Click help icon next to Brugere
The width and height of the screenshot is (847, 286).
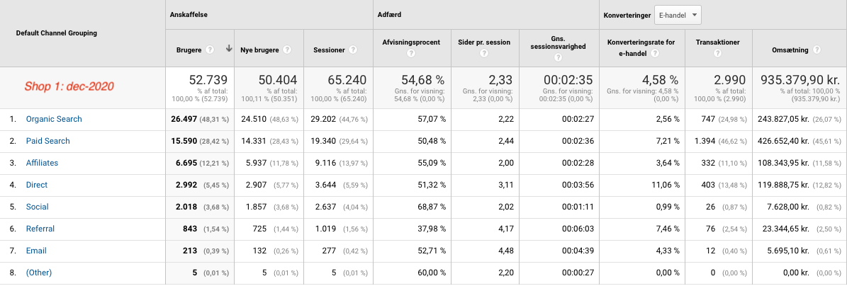[x=210, y=50]
